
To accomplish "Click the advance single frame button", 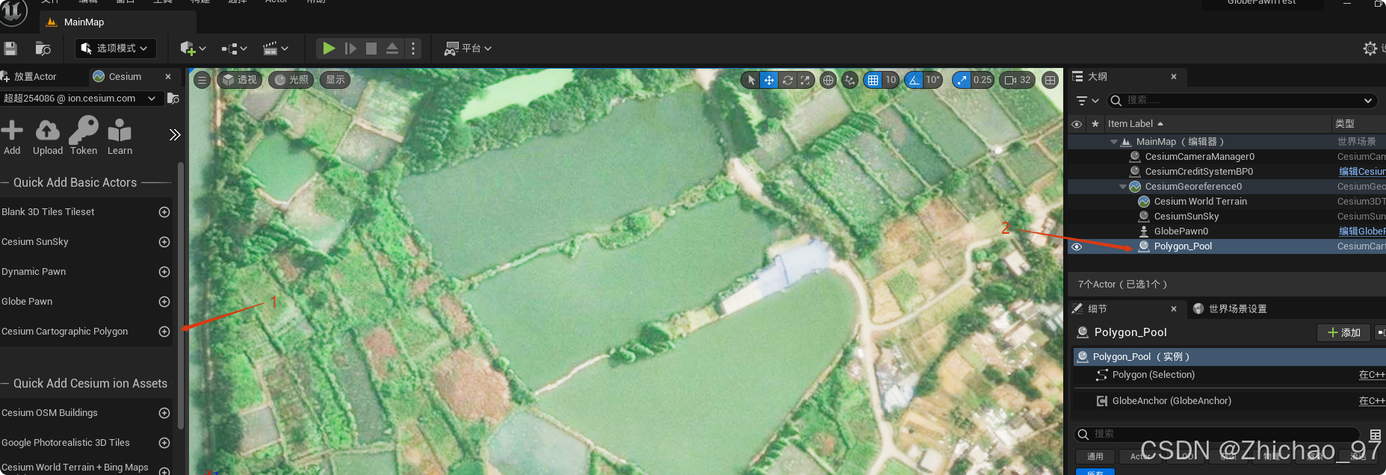I will click(x=350, y=49).
